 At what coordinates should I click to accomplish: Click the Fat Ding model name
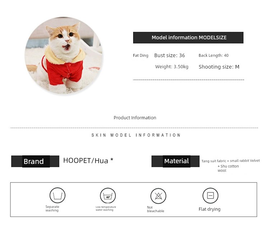(x=141, y=55)
